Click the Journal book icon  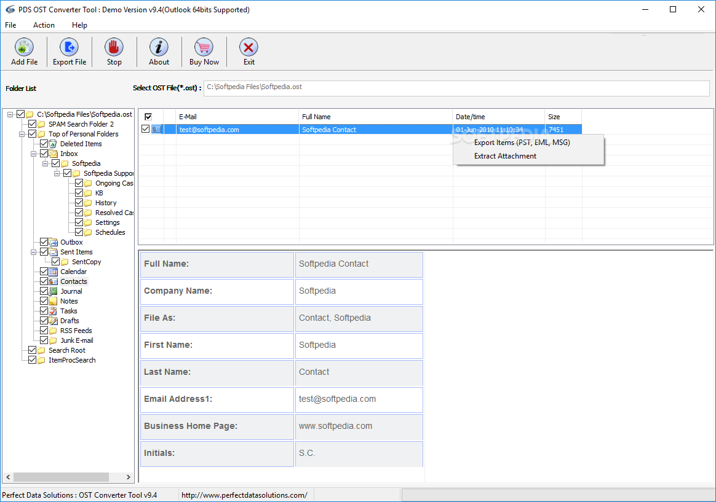53,291
